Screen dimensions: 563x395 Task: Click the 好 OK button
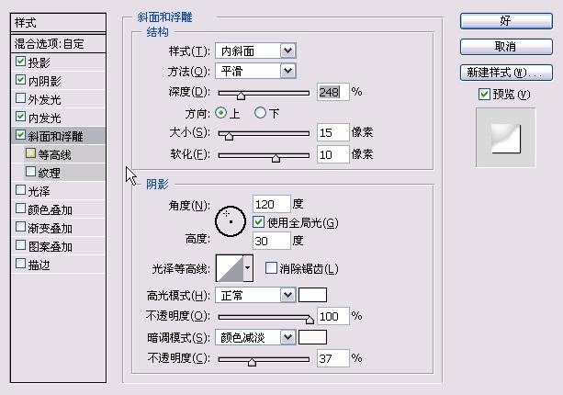point(506,21)
